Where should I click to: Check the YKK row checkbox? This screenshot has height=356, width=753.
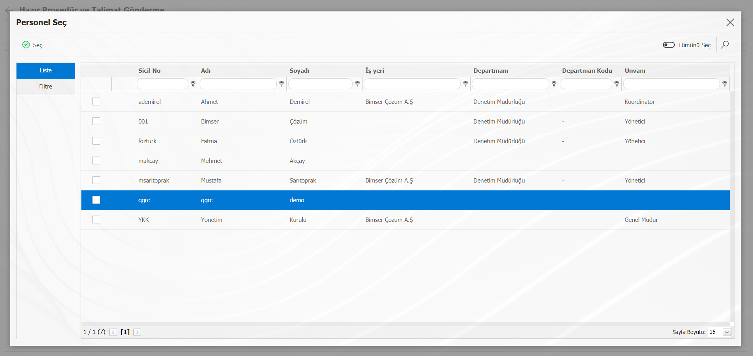coord(96,220)
